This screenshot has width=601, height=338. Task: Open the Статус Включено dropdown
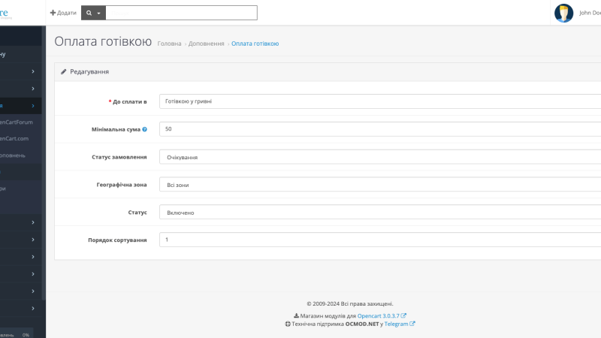[380, 212]
